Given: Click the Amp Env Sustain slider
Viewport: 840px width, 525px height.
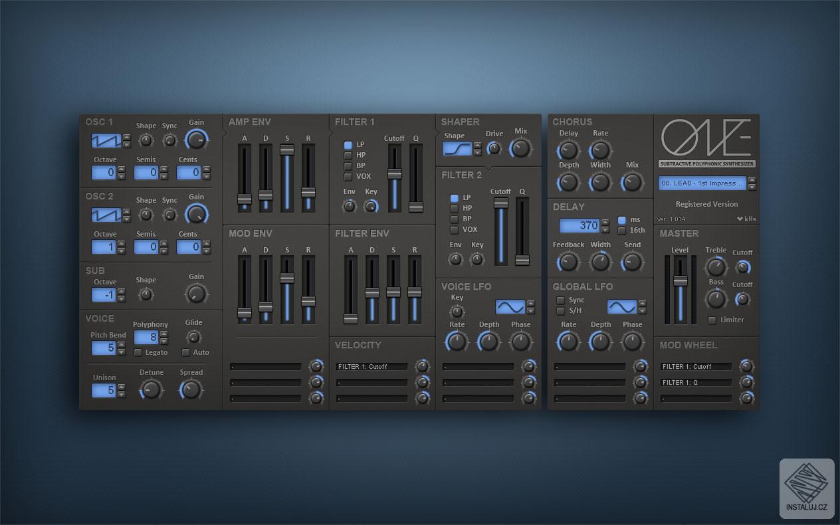Looking at the screenshot, I should point(287,178).
